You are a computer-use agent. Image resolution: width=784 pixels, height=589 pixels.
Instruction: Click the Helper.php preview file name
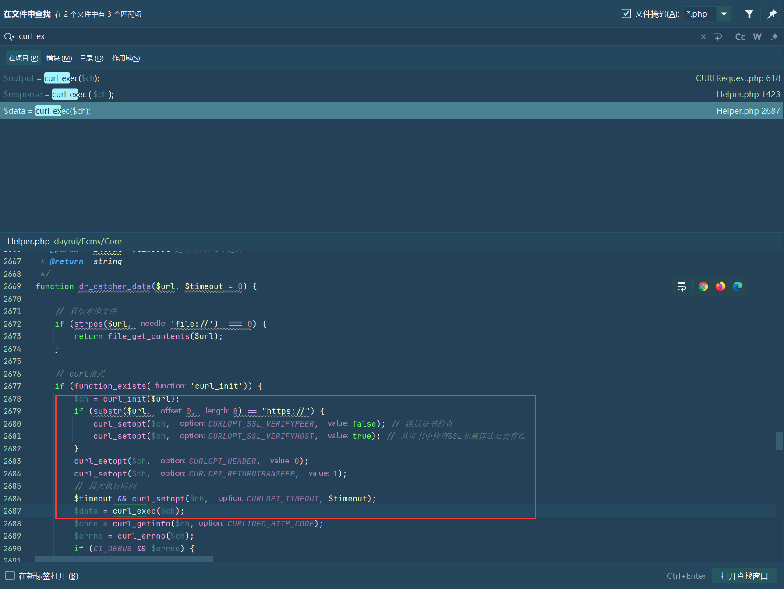tap(28, 241)
